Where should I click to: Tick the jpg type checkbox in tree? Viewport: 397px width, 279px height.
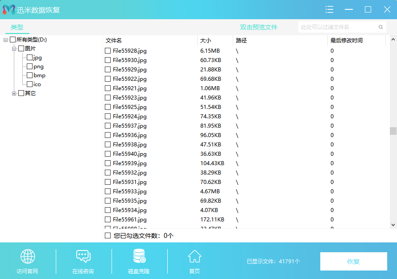pos(29,58)
